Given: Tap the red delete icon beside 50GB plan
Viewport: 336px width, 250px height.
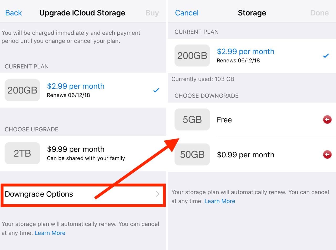Looking at the screenshot, I should tap(327, 155).
